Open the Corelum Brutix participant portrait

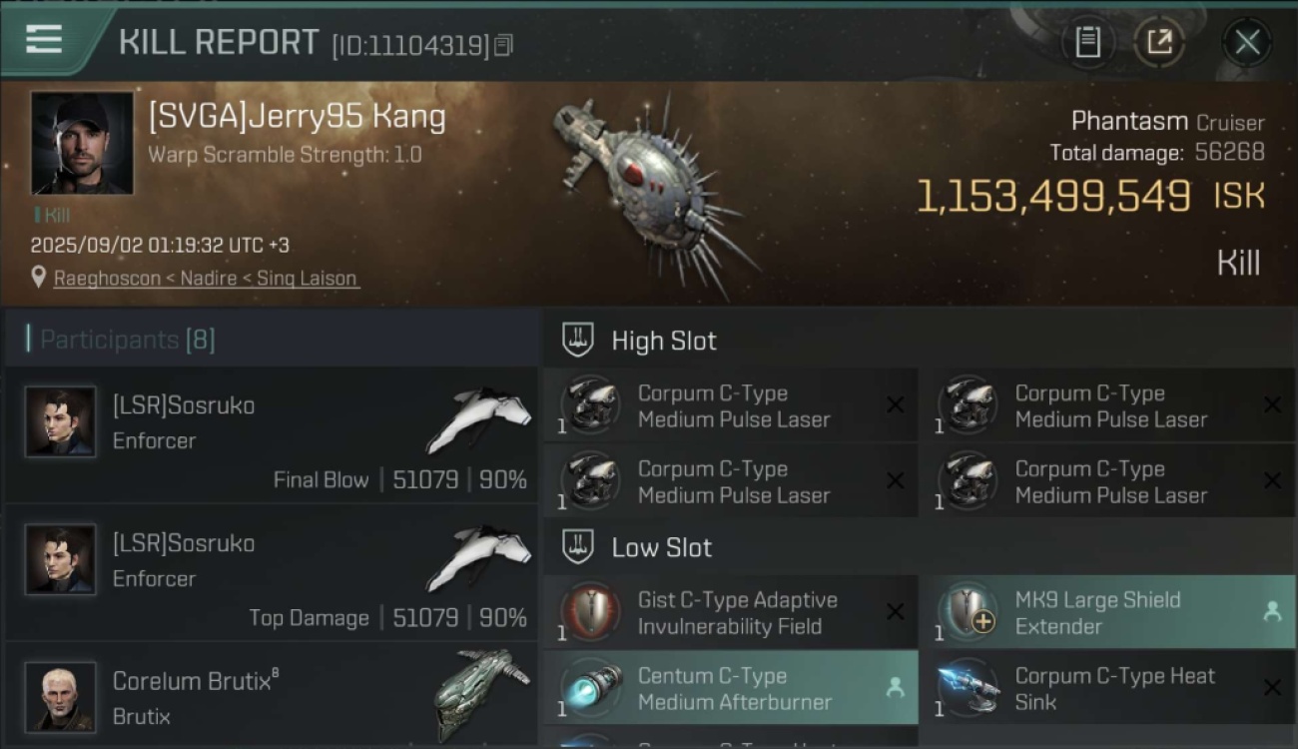tap(61, 696)
